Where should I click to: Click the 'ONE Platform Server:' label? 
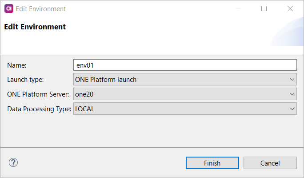(38, 94)
